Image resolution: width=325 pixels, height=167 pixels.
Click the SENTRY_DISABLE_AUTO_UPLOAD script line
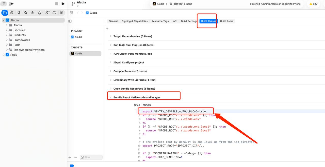174,111
